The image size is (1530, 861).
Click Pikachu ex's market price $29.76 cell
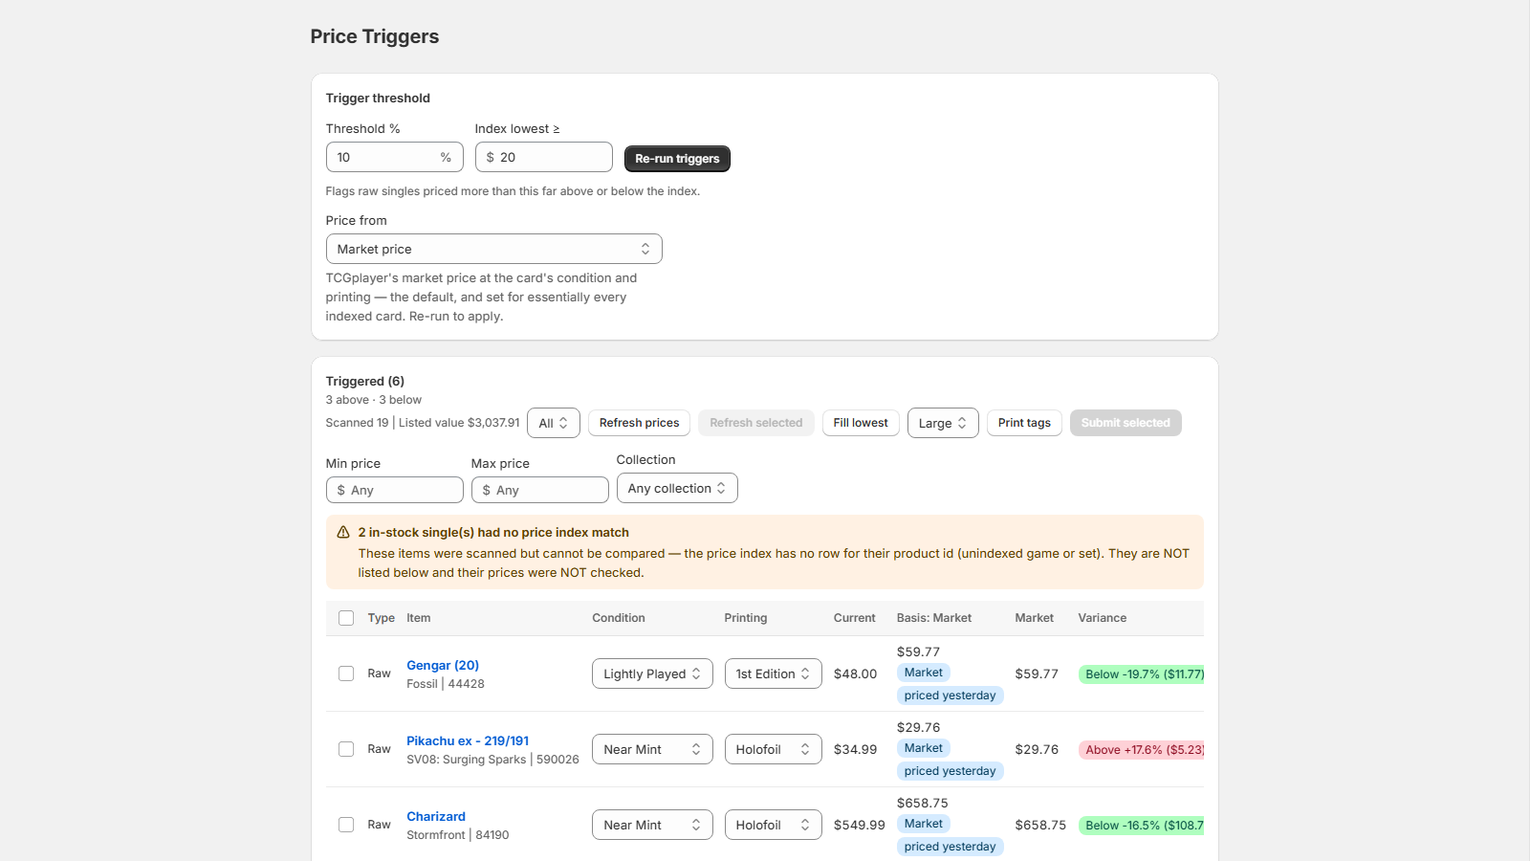[1037, 749]
